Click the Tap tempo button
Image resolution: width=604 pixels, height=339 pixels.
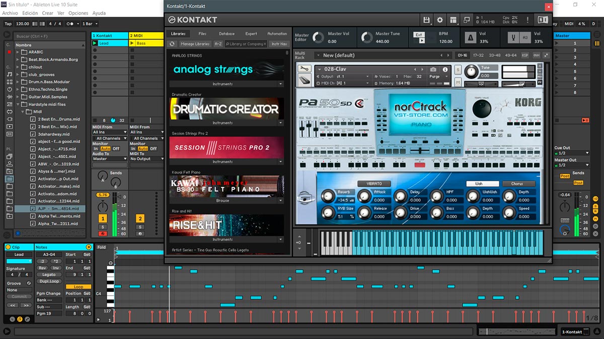coord(8,24)
